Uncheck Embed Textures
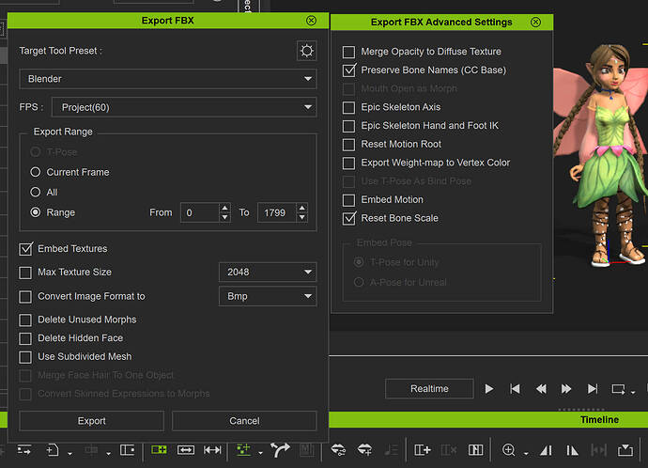Image resolution: width=648 pixels, height=468 pixels. (25, 249)
